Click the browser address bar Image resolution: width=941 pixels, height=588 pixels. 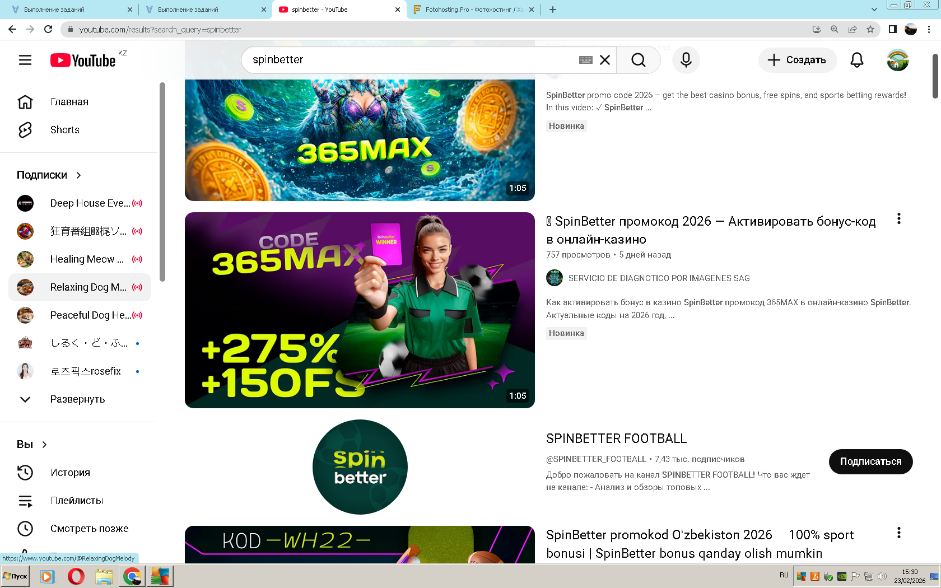point(437,30)
